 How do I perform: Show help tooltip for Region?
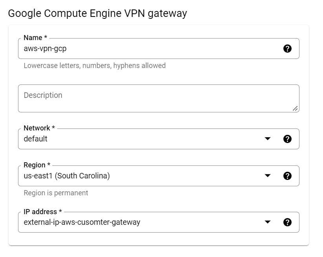(x=287, y=176)
